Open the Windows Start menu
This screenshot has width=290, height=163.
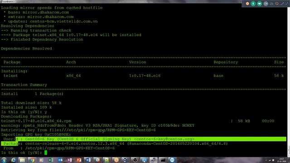[x=4, y=160]
